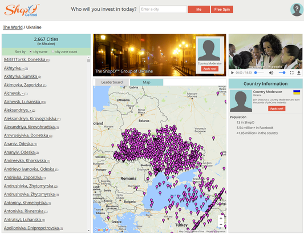Zoom in on the map

pyautogui.click(x=221, y=218)
